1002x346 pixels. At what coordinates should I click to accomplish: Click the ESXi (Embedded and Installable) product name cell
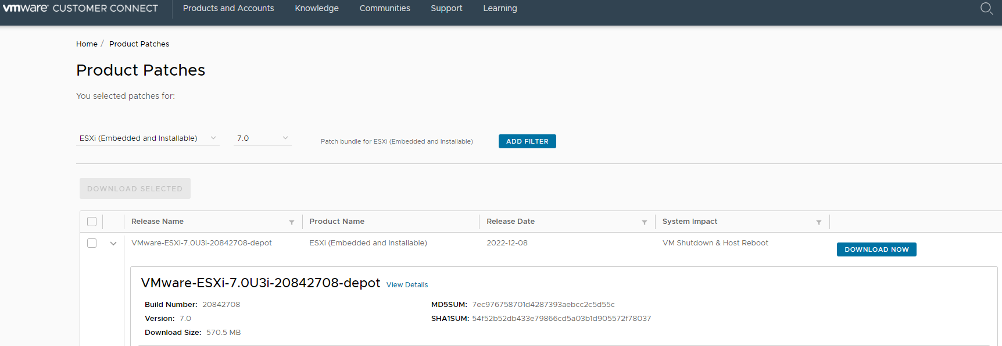point(368,243)
